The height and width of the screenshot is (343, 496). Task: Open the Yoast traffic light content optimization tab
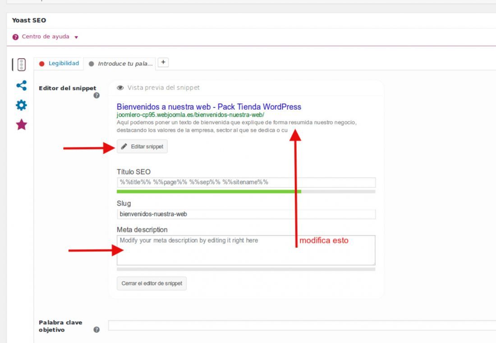21,64
